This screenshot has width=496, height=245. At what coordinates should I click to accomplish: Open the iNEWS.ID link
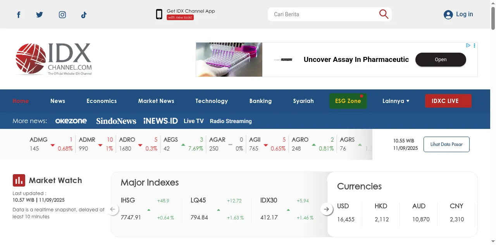(x=160, y=121)
